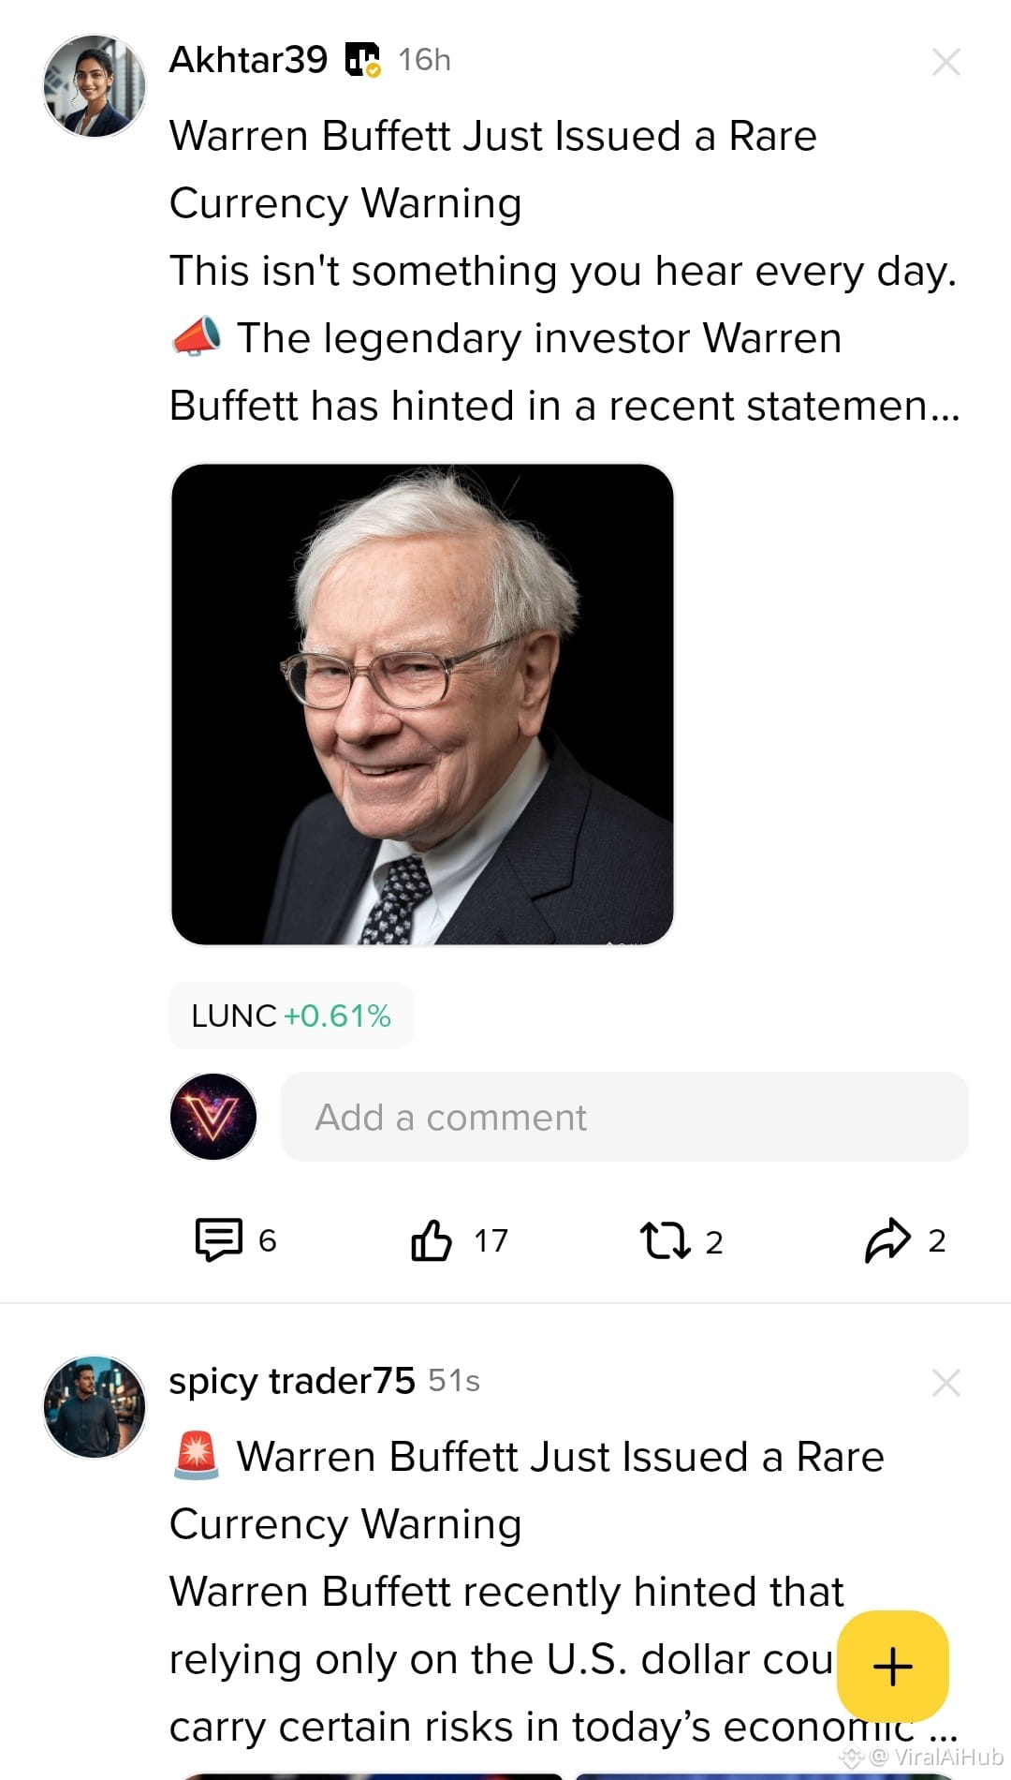Tap your own V avatar icon
The width and height of the screenshot is (1011, 1780).
[213, 1117]
